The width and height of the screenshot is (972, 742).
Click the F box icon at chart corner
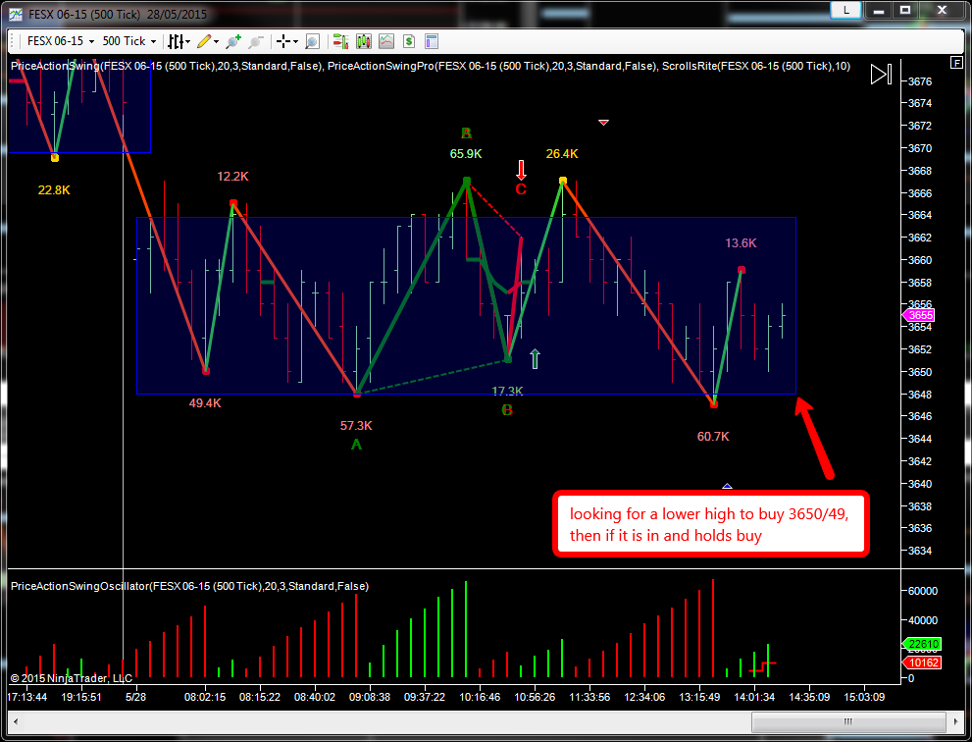tap(956, 63)
